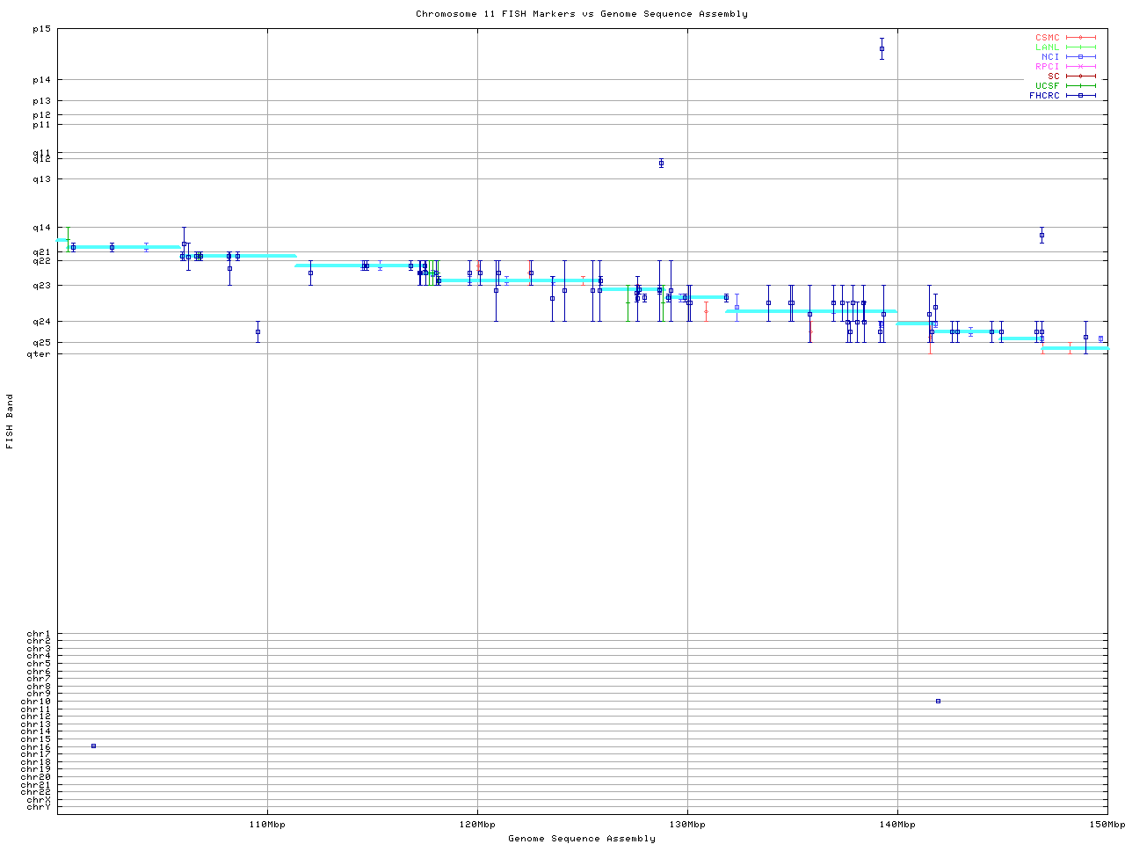This screenshot has height=844, width=1125.
Task: Select the 140Mbp x-axis tick label
Action: pos(897,824)
